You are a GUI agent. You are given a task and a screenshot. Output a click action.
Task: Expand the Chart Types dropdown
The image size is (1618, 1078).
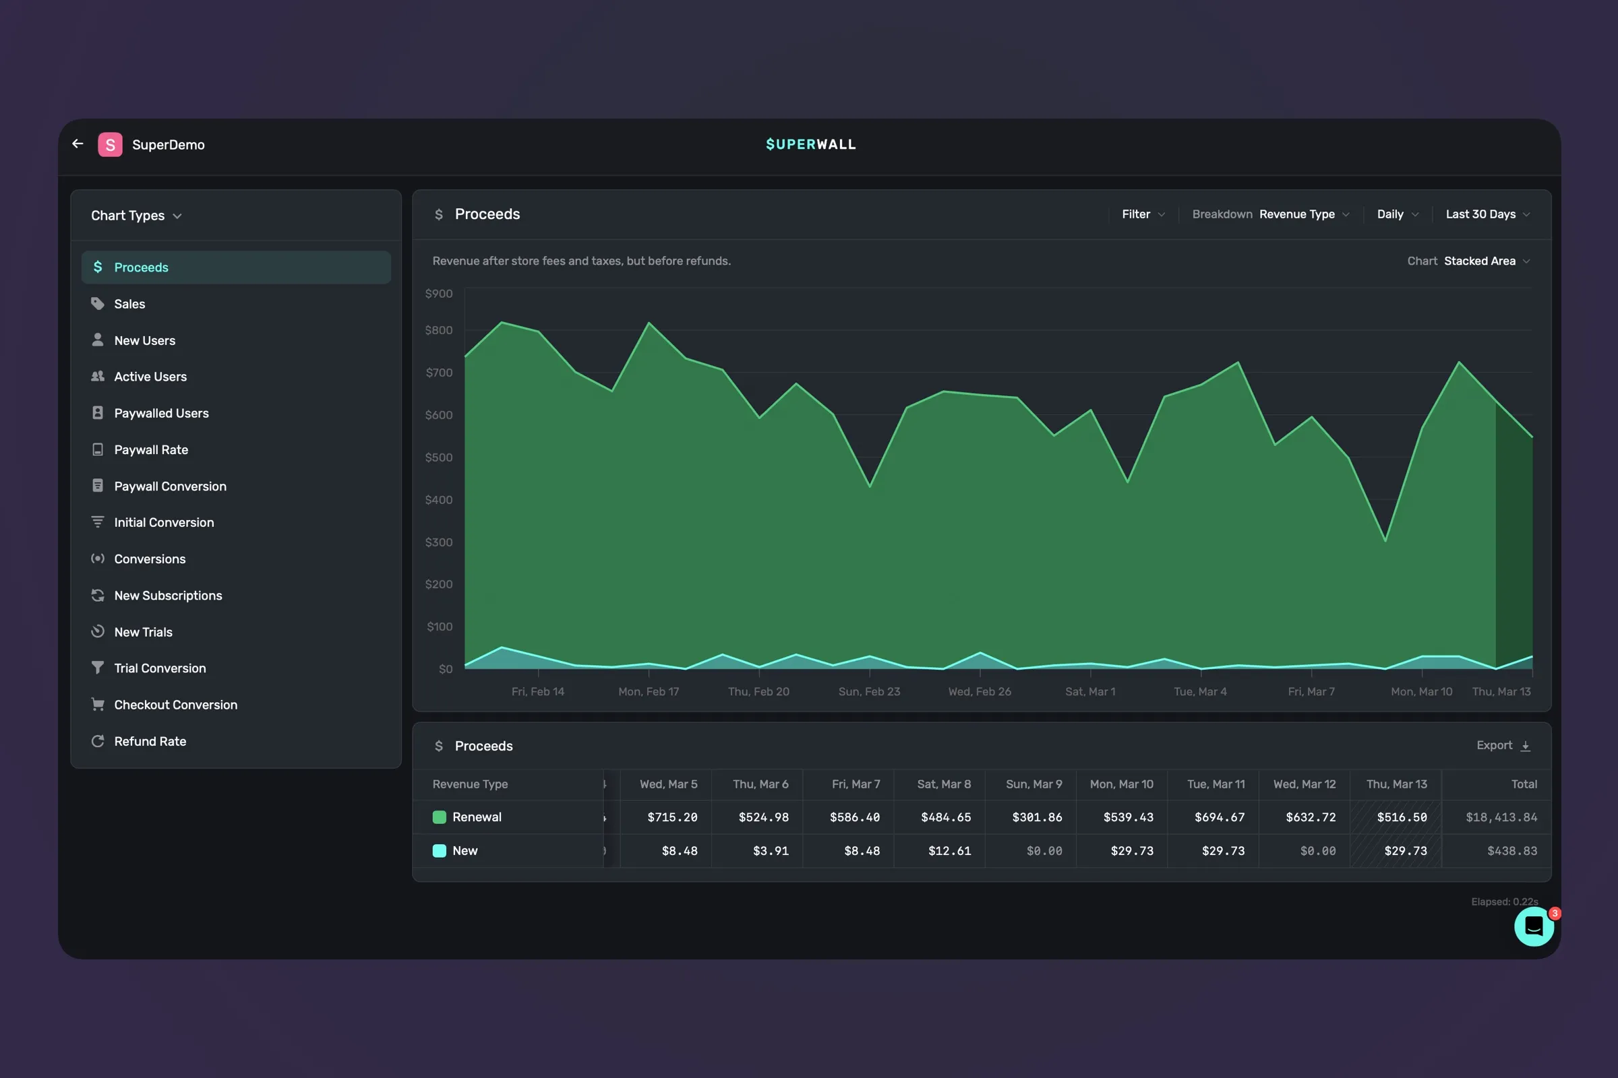pyautogui.click(x=136, y=215)
